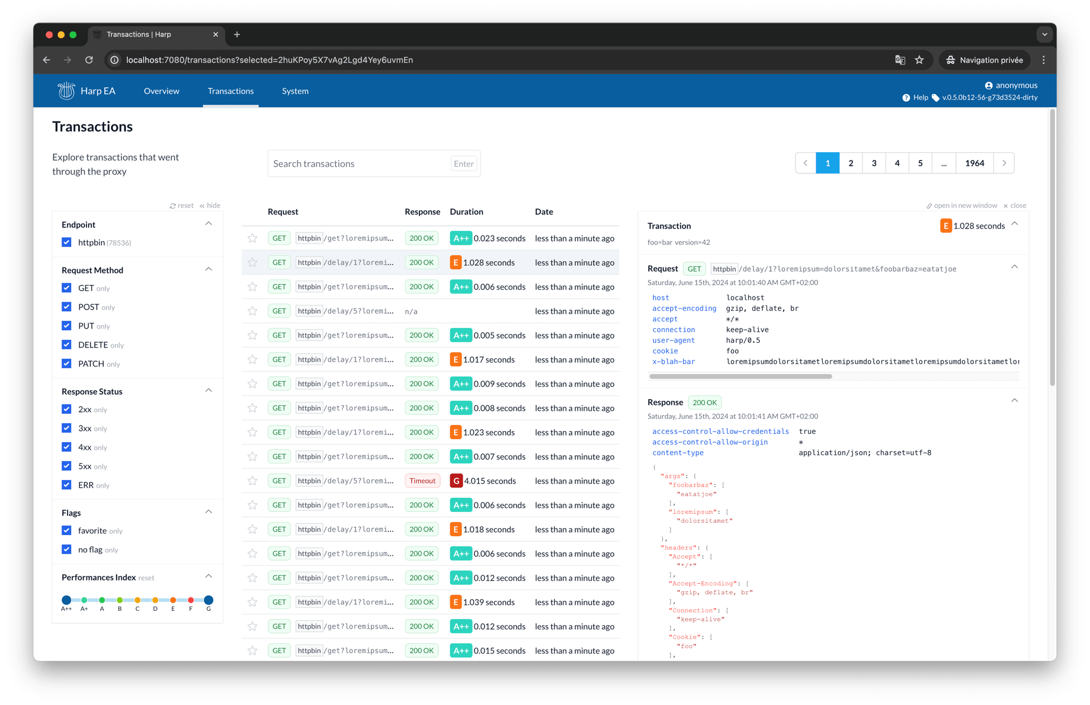Click the version tag icon
Viewport: 1090px width, 705px height.
click(935, 98)
